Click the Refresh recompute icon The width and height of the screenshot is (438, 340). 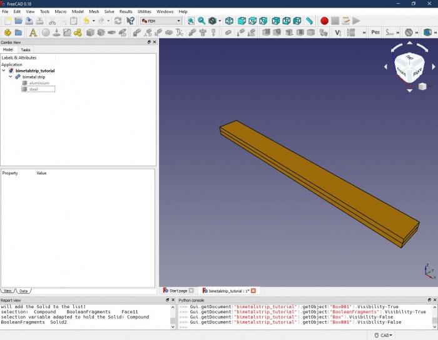(118, 21)
